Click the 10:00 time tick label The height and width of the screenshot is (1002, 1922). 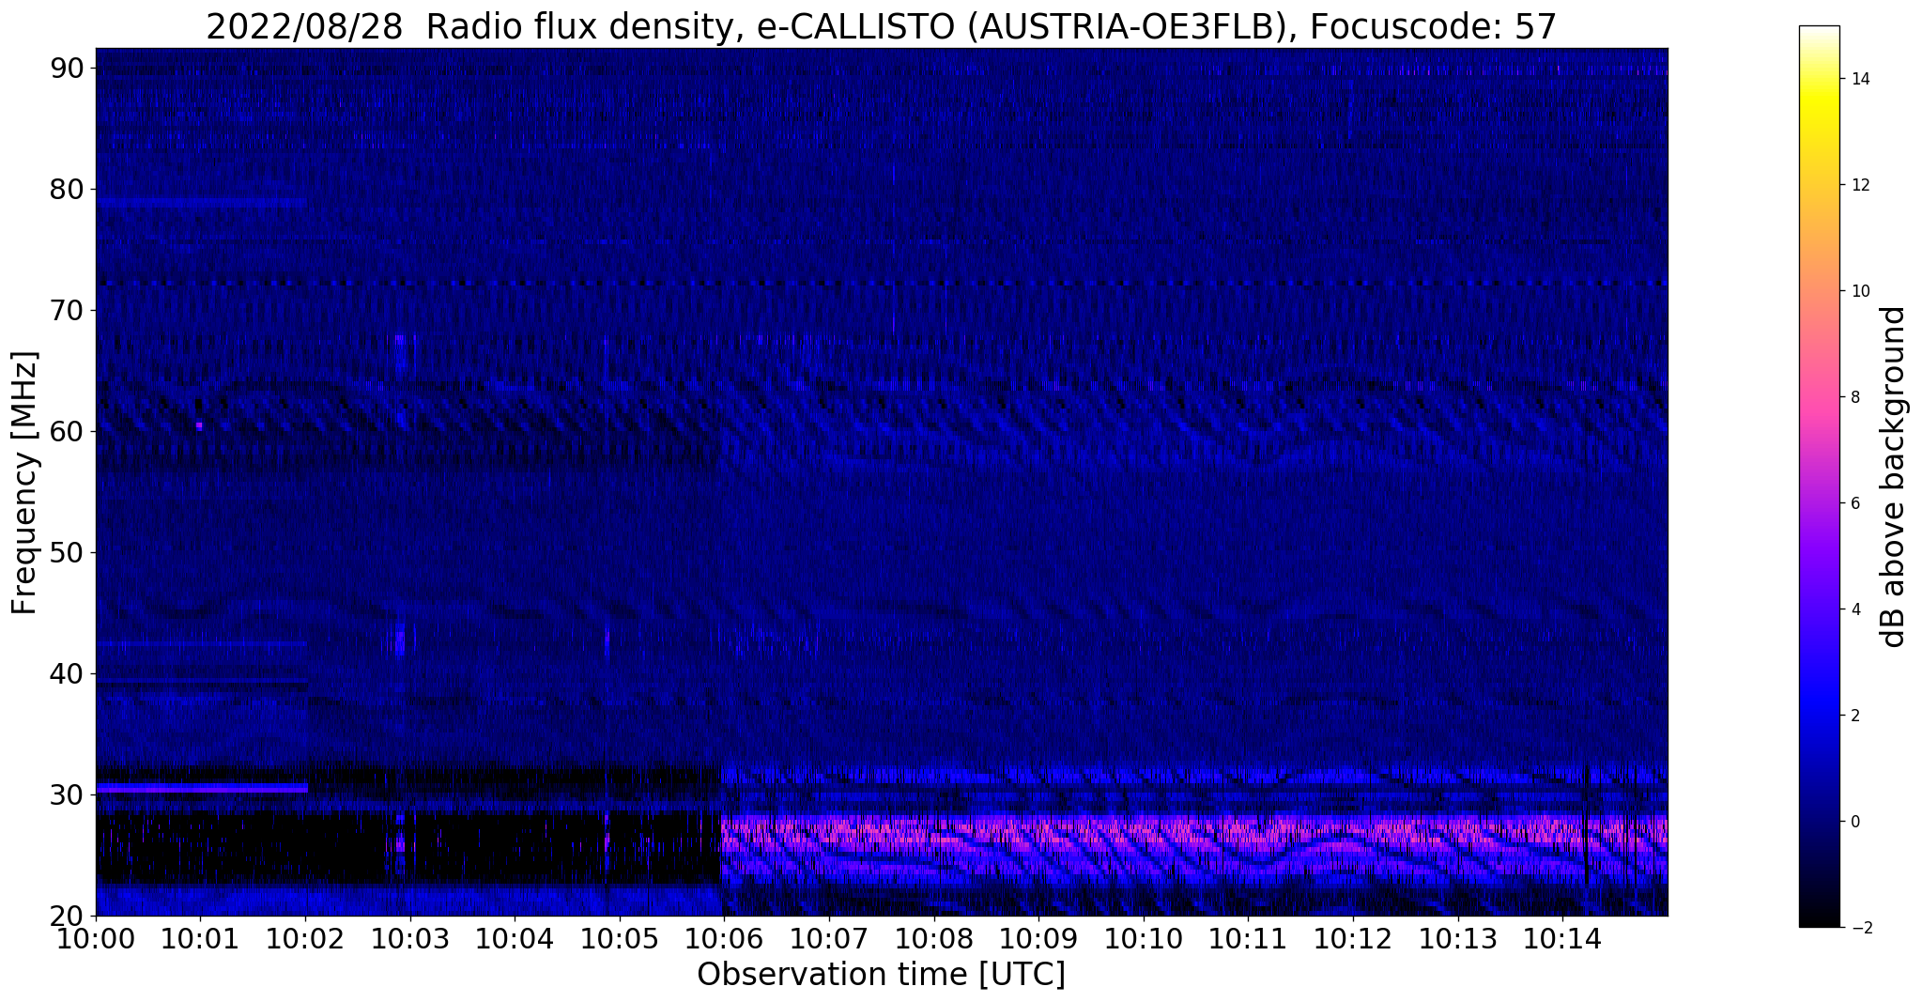coord(96,938)
